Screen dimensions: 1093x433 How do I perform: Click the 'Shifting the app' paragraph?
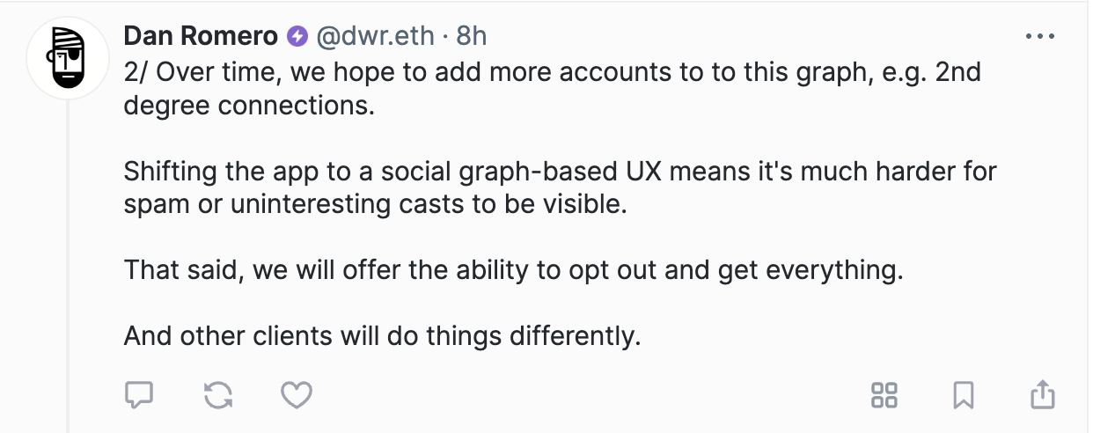click(561, 187)
